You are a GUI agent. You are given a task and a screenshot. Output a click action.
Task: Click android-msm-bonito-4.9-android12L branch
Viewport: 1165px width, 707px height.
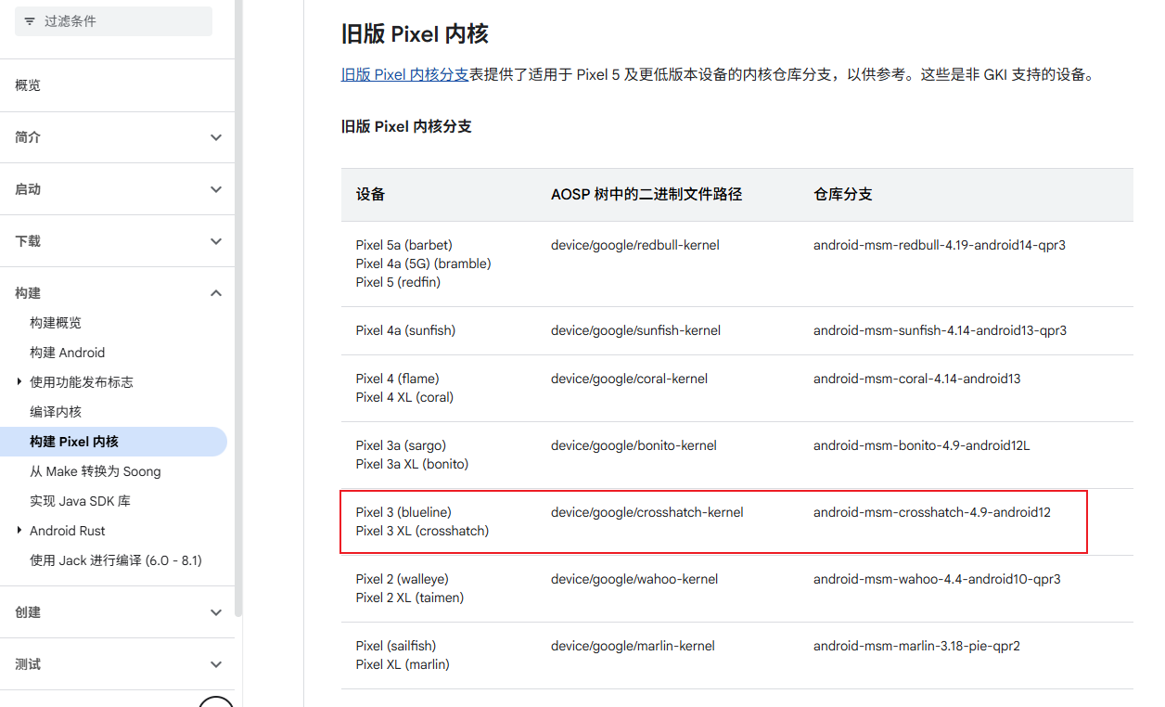922,445
